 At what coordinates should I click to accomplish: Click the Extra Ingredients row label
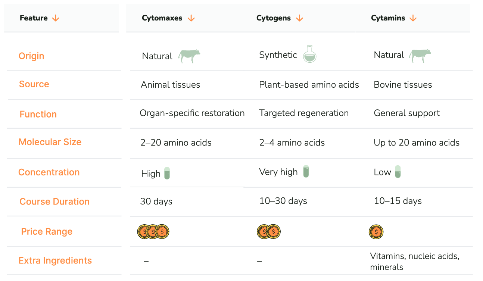[x=55, y=260]
